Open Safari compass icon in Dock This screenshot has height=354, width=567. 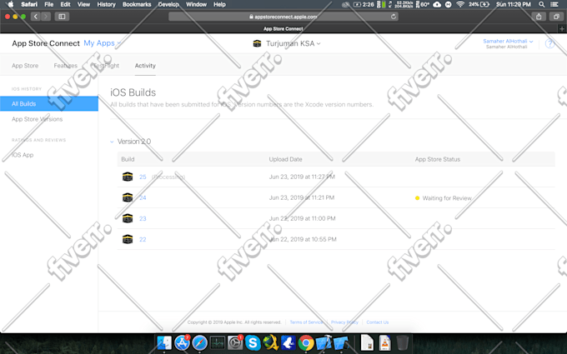tap(199, 342)
